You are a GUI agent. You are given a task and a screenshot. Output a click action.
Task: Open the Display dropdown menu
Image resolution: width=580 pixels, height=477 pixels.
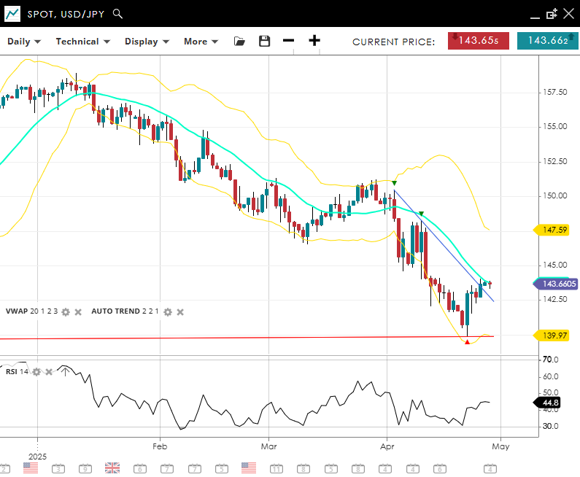[x=147, y=42]
